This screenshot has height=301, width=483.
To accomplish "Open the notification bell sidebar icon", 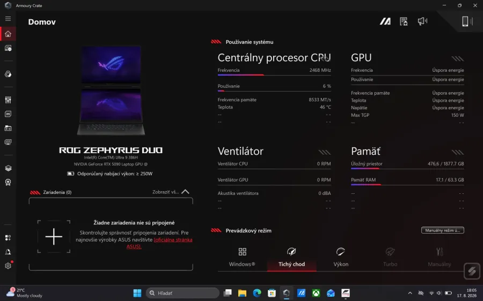I will [8, 252].
